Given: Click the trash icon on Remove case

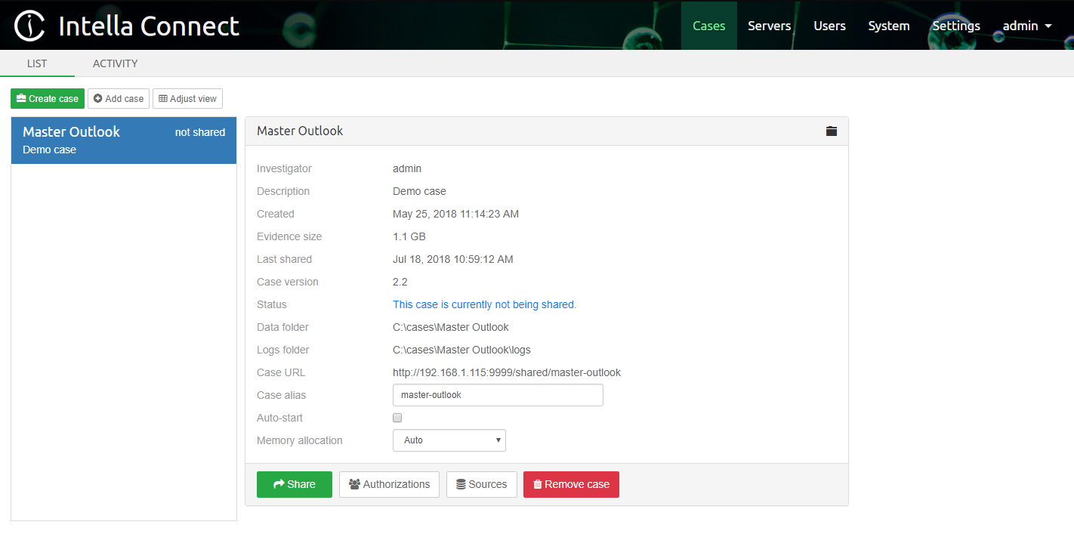Looking at the screenshot, I should click(538, 484).
